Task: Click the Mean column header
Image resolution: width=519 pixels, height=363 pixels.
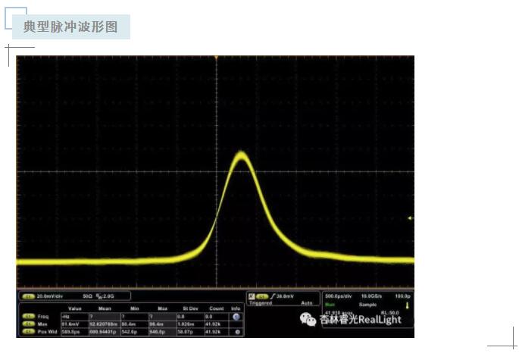Action: pos(105,308)
